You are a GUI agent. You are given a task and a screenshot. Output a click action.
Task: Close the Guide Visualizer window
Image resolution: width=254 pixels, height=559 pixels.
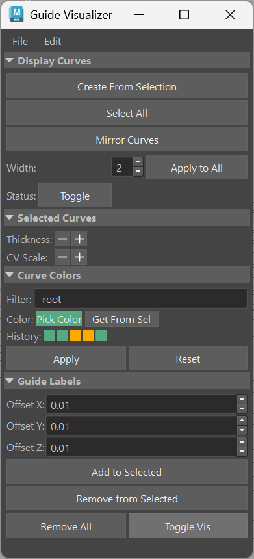[x=230, y=14]
